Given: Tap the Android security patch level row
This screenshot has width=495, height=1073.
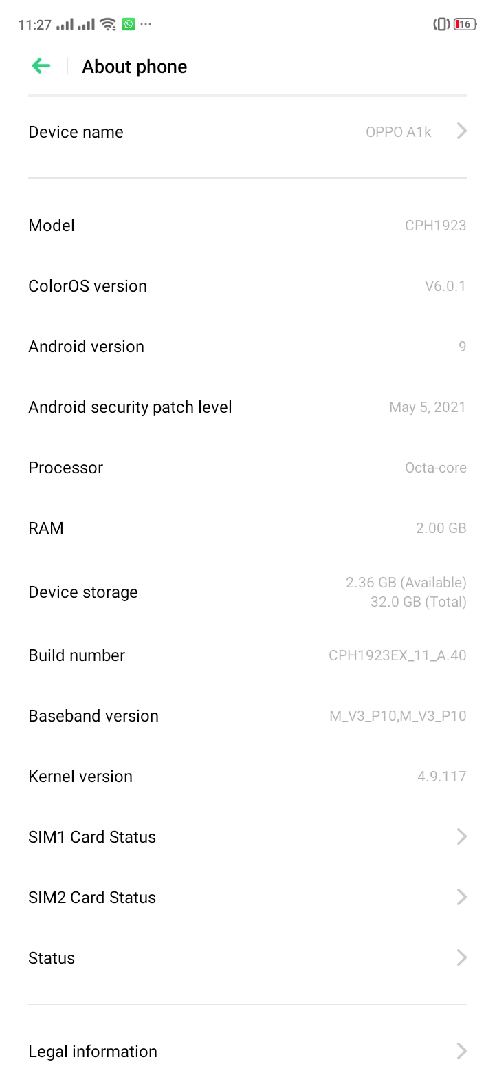Looking at the screenshot, I should coord(247,407).
